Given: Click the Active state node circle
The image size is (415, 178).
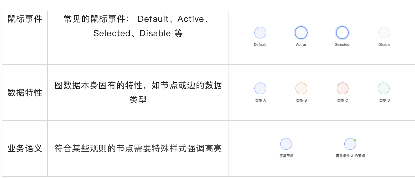Looking at the screenshot, I should (301, 33).
